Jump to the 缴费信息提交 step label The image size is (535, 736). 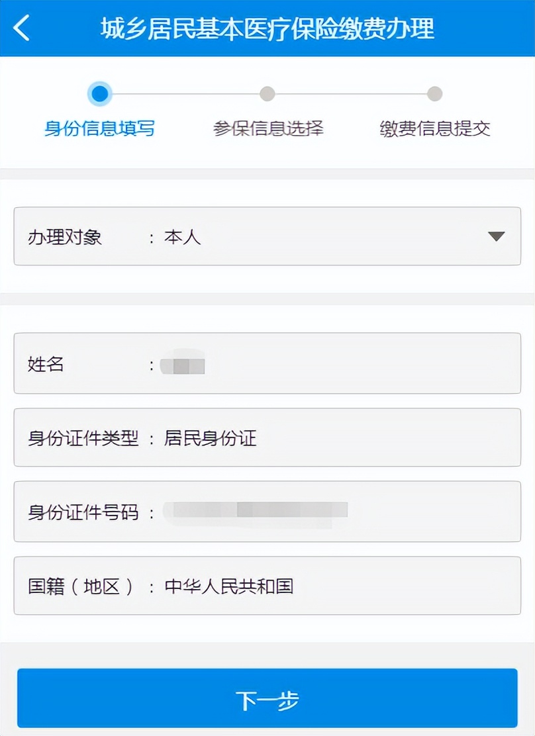click(x=434, y=130)
